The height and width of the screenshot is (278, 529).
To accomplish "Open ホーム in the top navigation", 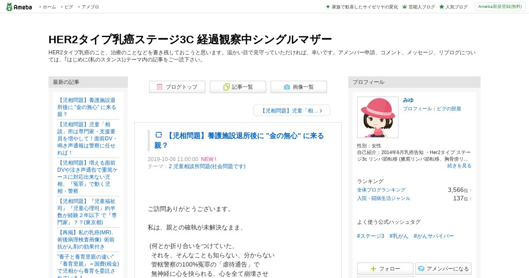I will pos(49,7).
